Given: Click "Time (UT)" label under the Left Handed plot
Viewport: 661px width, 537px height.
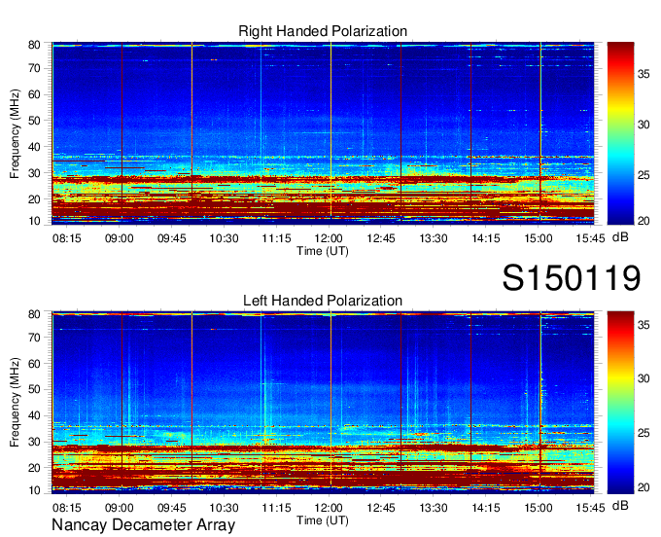Looking at the screenshot, I should click(x=323, y=520).
